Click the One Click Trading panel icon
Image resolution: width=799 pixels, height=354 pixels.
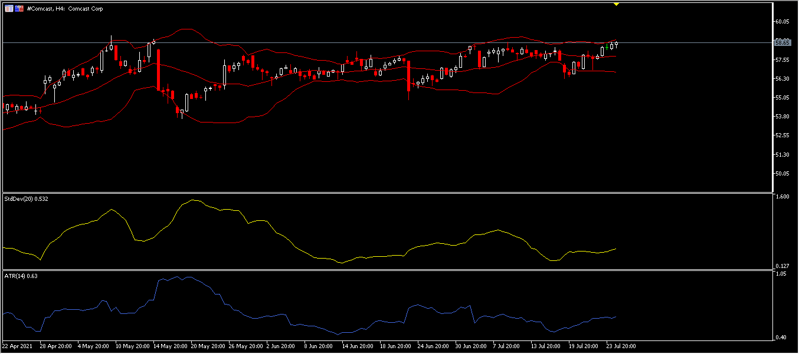(19, 9)
